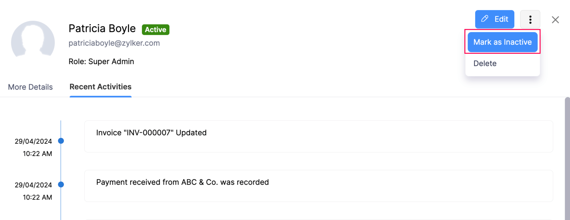Image resolution: width=570 pixels, height=220 pixels.
Task: Open the Invoice "INV-000007" Updated activity card
Action: point(318,136)
